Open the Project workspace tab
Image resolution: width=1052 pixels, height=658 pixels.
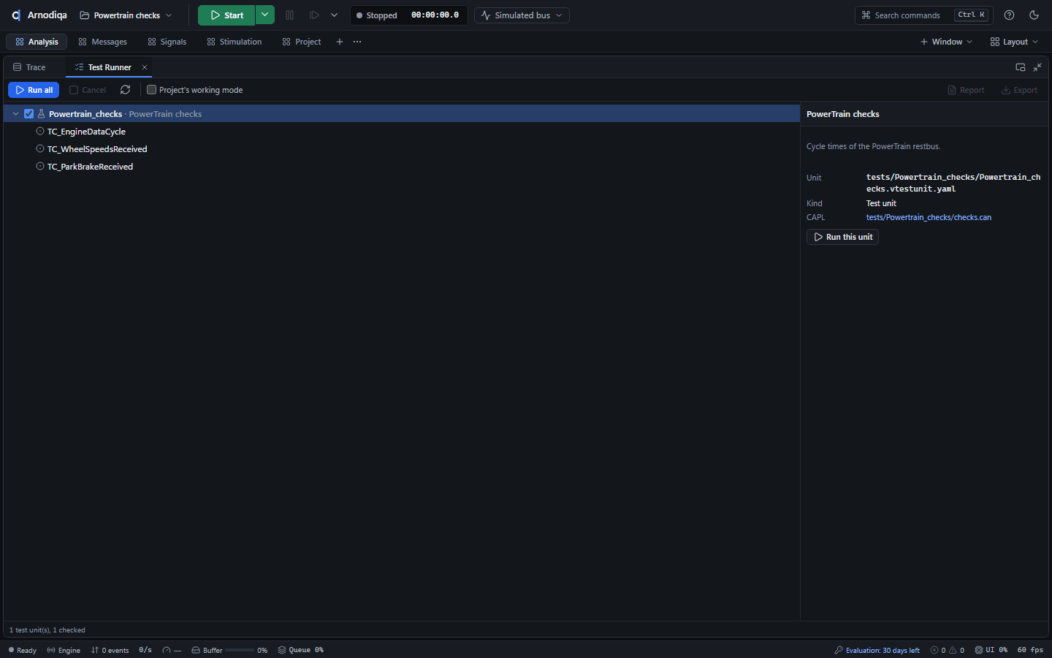(301, 42)
